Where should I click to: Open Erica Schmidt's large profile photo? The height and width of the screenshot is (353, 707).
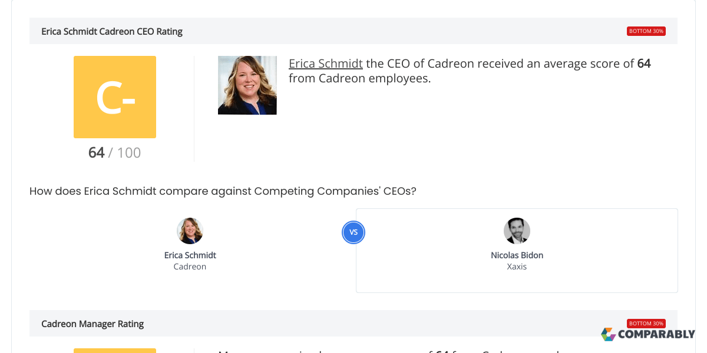pos(247,85)
